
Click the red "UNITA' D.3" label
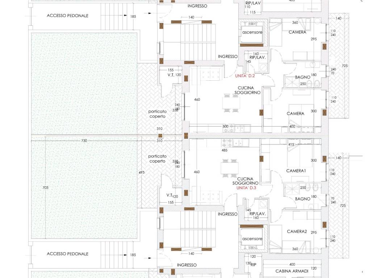246,188
